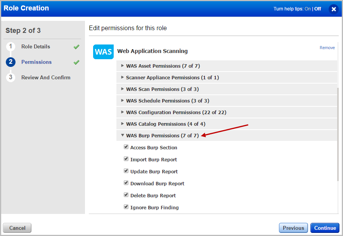Select step 3 circle icon

[10, 77]
